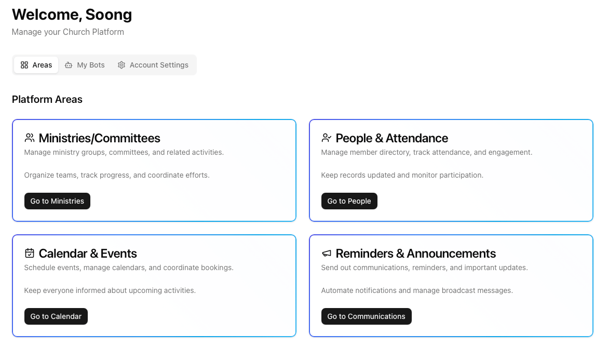
Task: Click the megaphone icon on Reminders & Announcements
Action: (x=326, y=253)
